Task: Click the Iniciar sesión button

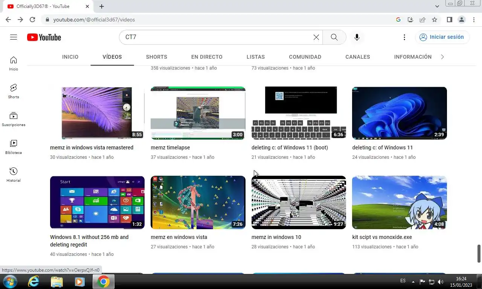Action: [x=442, y=37]
